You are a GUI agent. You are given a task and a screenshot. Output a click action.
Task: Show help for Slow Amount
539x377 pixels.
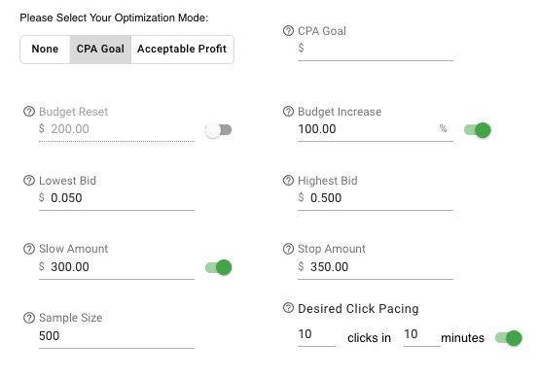click(x=29, y=249)
